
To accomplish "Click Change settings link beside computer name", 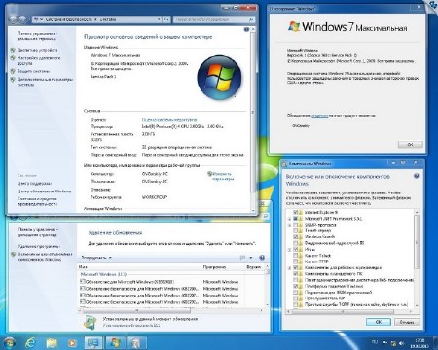I will tap(222, 176).
